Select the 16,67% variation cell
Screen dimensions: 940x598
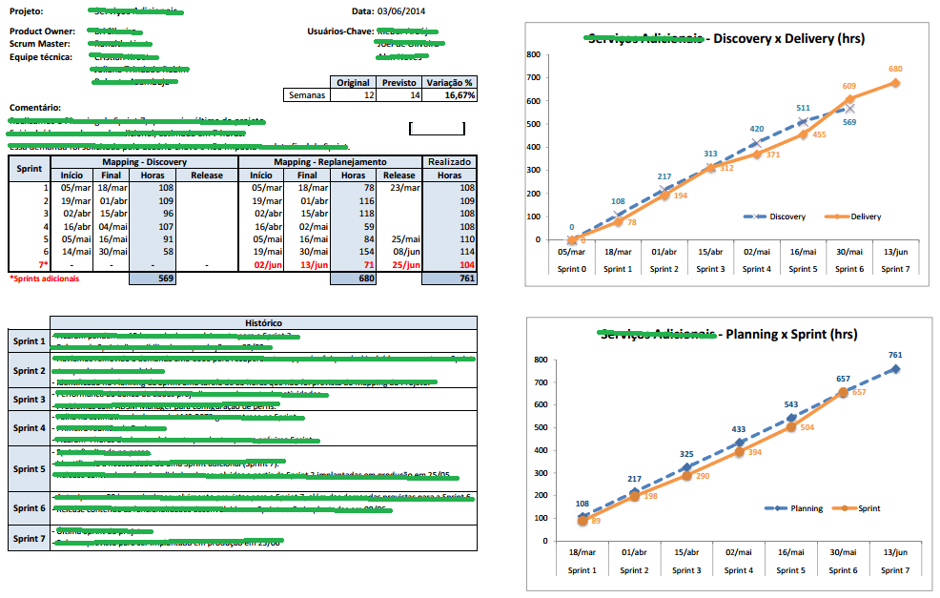pos(449,95)
